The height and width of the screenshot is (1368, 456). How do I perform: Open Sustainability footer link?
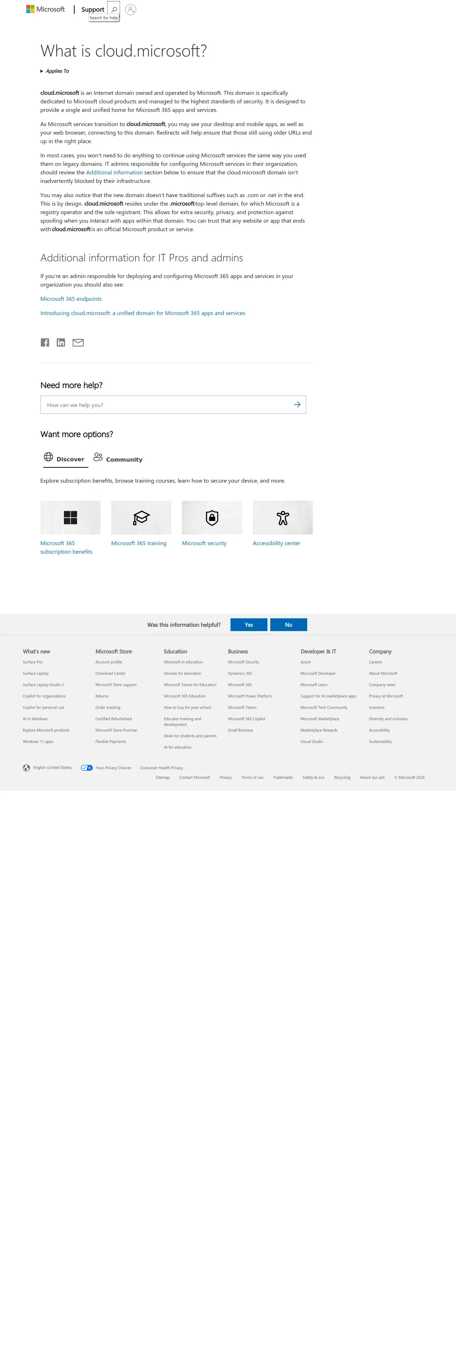pyautogui.click(x=381, y=742)
